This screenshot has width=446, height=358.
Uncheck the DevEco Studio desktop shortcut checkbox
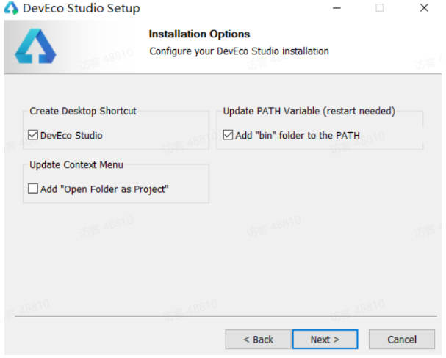tap(32, 136)
